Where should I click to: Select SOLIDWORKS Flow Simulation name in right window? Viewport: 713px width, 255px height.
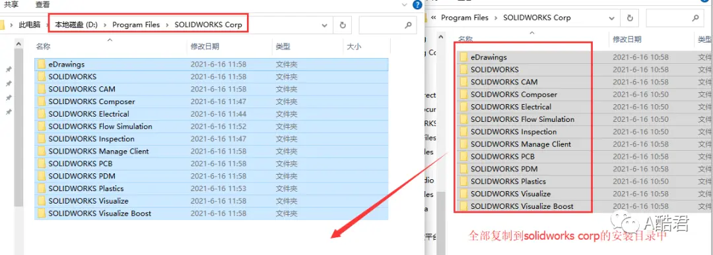522,119
